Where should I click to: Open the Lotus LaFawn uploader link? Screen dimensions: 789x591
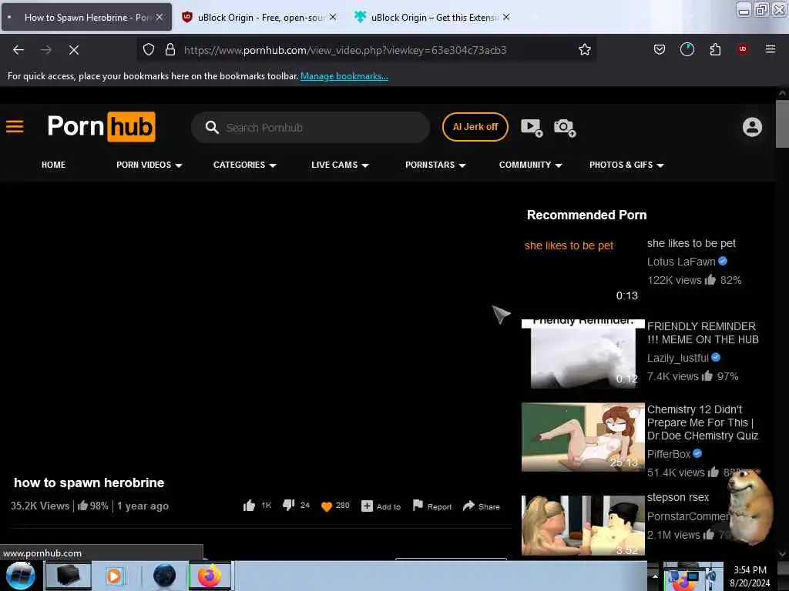click(681, 262)
